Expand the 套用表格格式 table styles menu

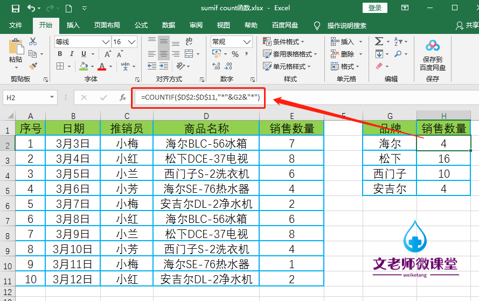289,54
